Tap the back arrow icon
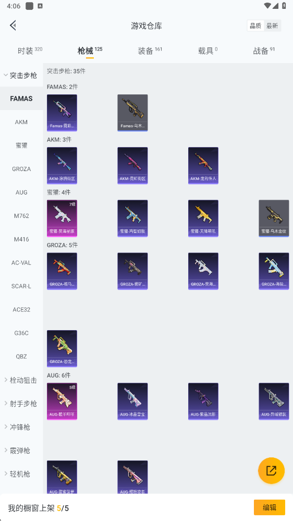Image resolution: width=293 pixels, height=521 pixels. pos(13,26)
